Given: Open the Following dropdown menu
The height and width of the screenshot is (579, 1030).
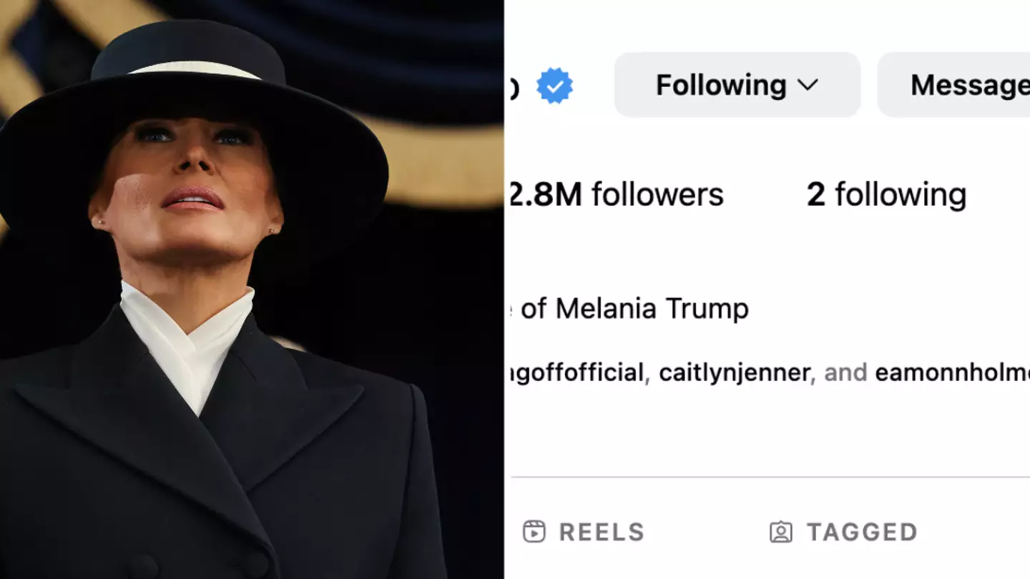Looking at the screenshot, I should tap(737, 84).
